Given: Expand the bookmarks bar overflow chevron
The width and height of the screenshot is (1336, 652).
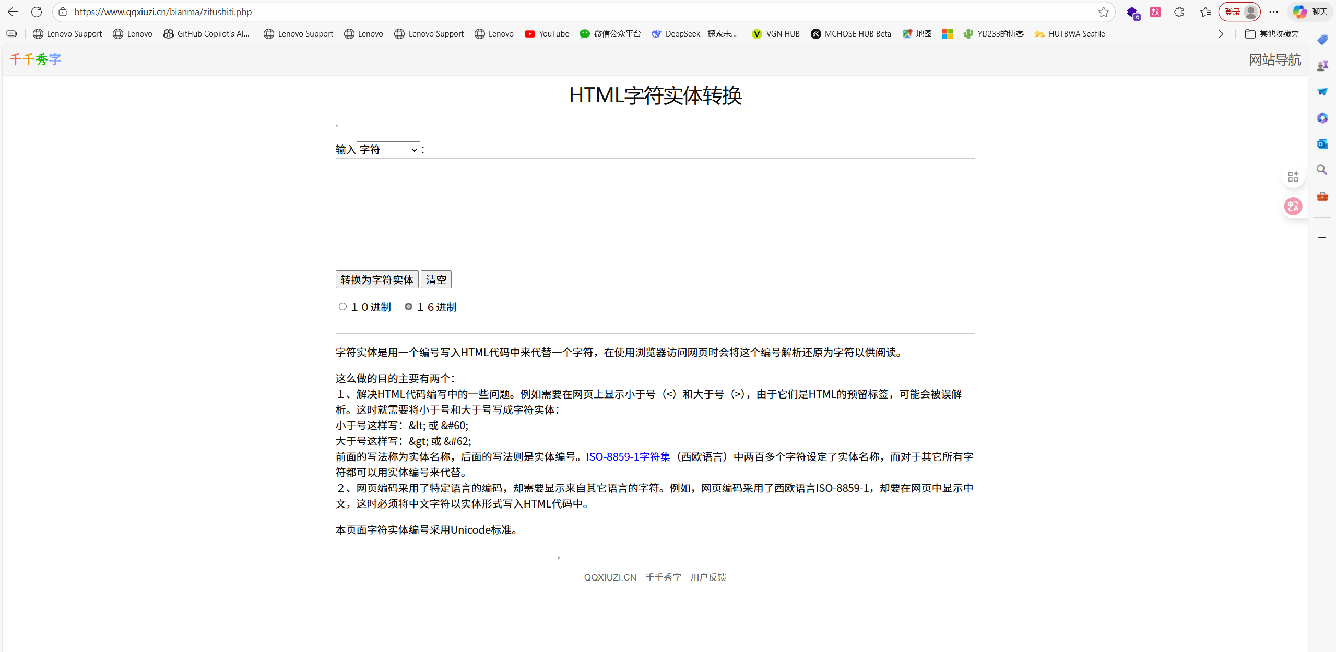Looking at the screenshot, I should 1221,34.
